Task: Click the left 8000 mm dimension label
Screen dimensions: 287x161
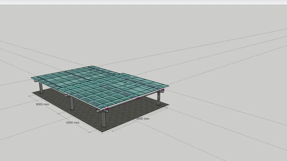Action: click(42, 104)
